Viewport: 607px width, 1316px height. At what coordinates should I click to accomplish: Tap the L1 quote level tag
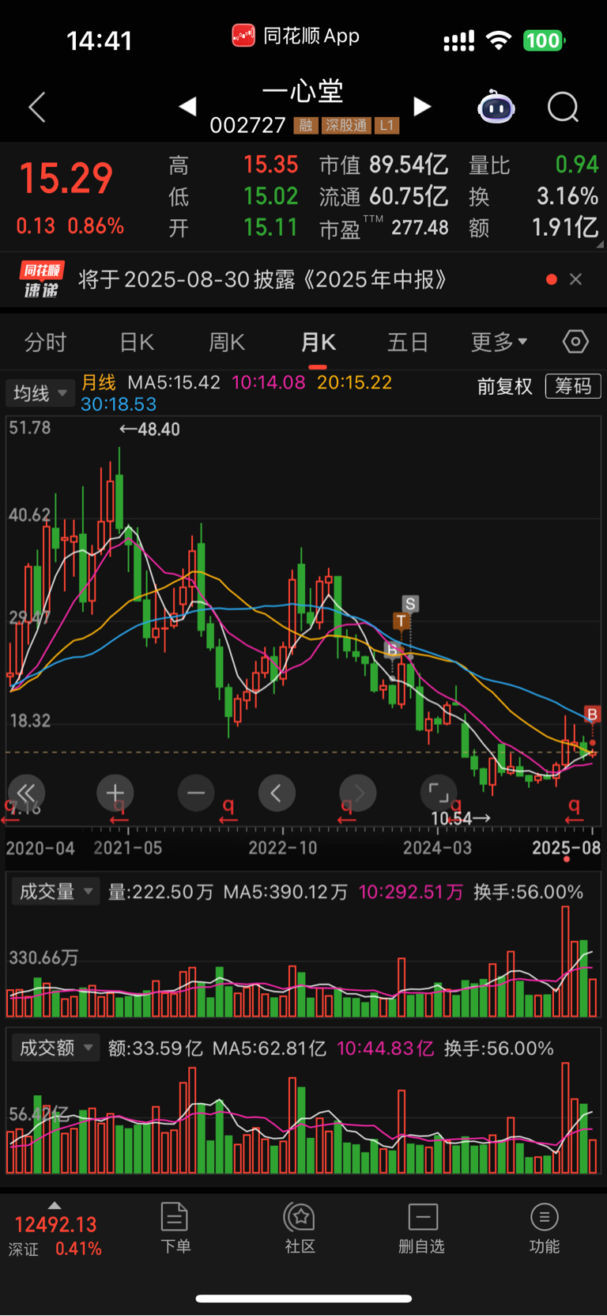[386, 125]
